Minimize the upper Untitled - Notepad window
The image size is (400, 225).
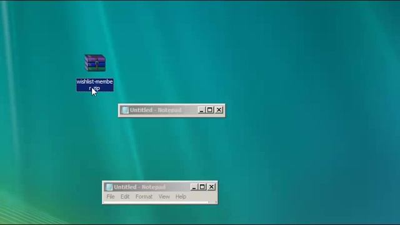[201, 110]
